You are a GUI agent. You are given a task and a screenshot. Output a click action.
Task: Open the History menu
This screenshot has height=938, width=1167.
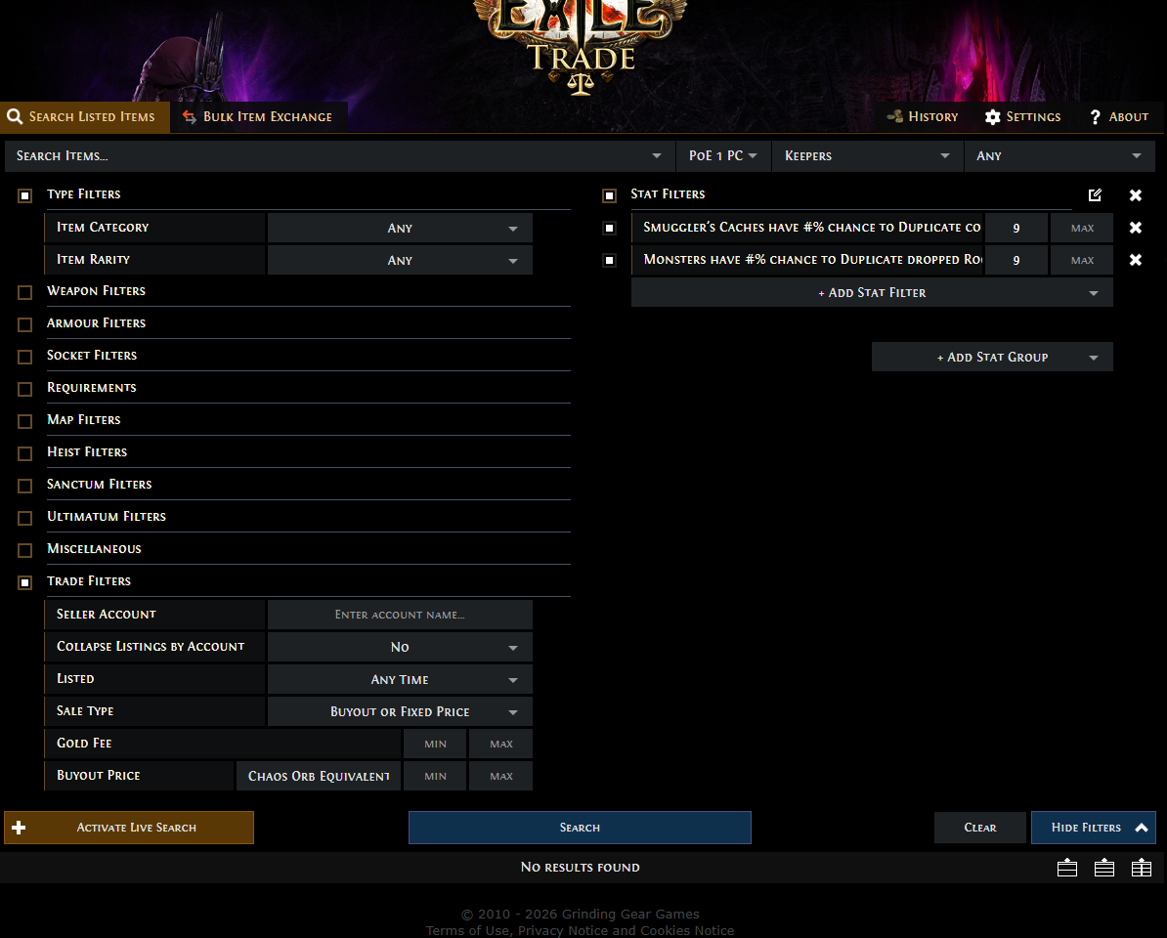(922, 117)
